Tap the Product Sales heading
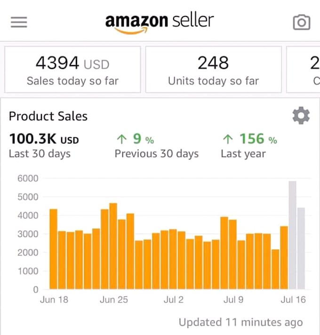Screen dimensions: 320x335 pyautogui.click(x=48, y=116)
